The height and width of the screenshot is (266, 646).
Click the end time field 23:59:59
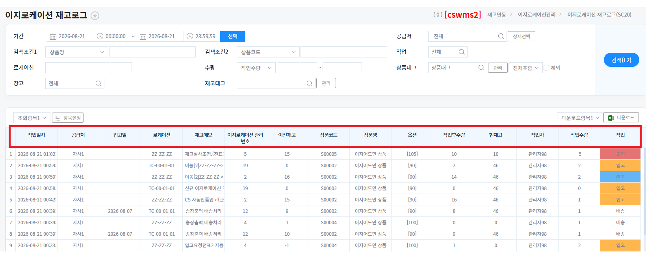pyautogui.click(x=201, y=36)
